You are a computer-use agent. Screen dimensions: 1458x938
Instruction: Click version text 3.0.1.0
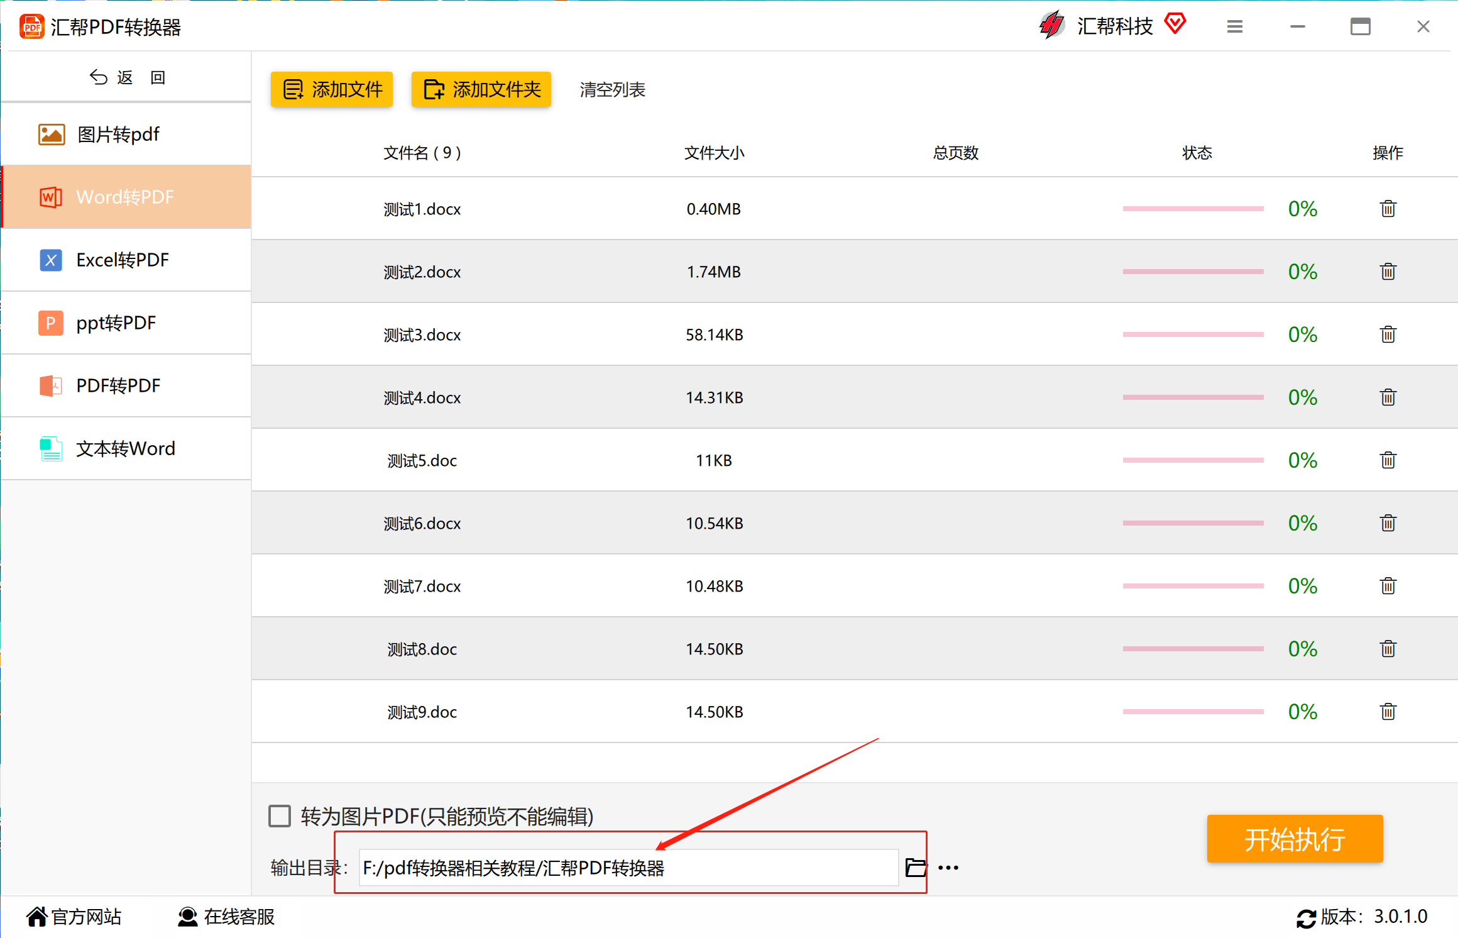coord(1400,917)
